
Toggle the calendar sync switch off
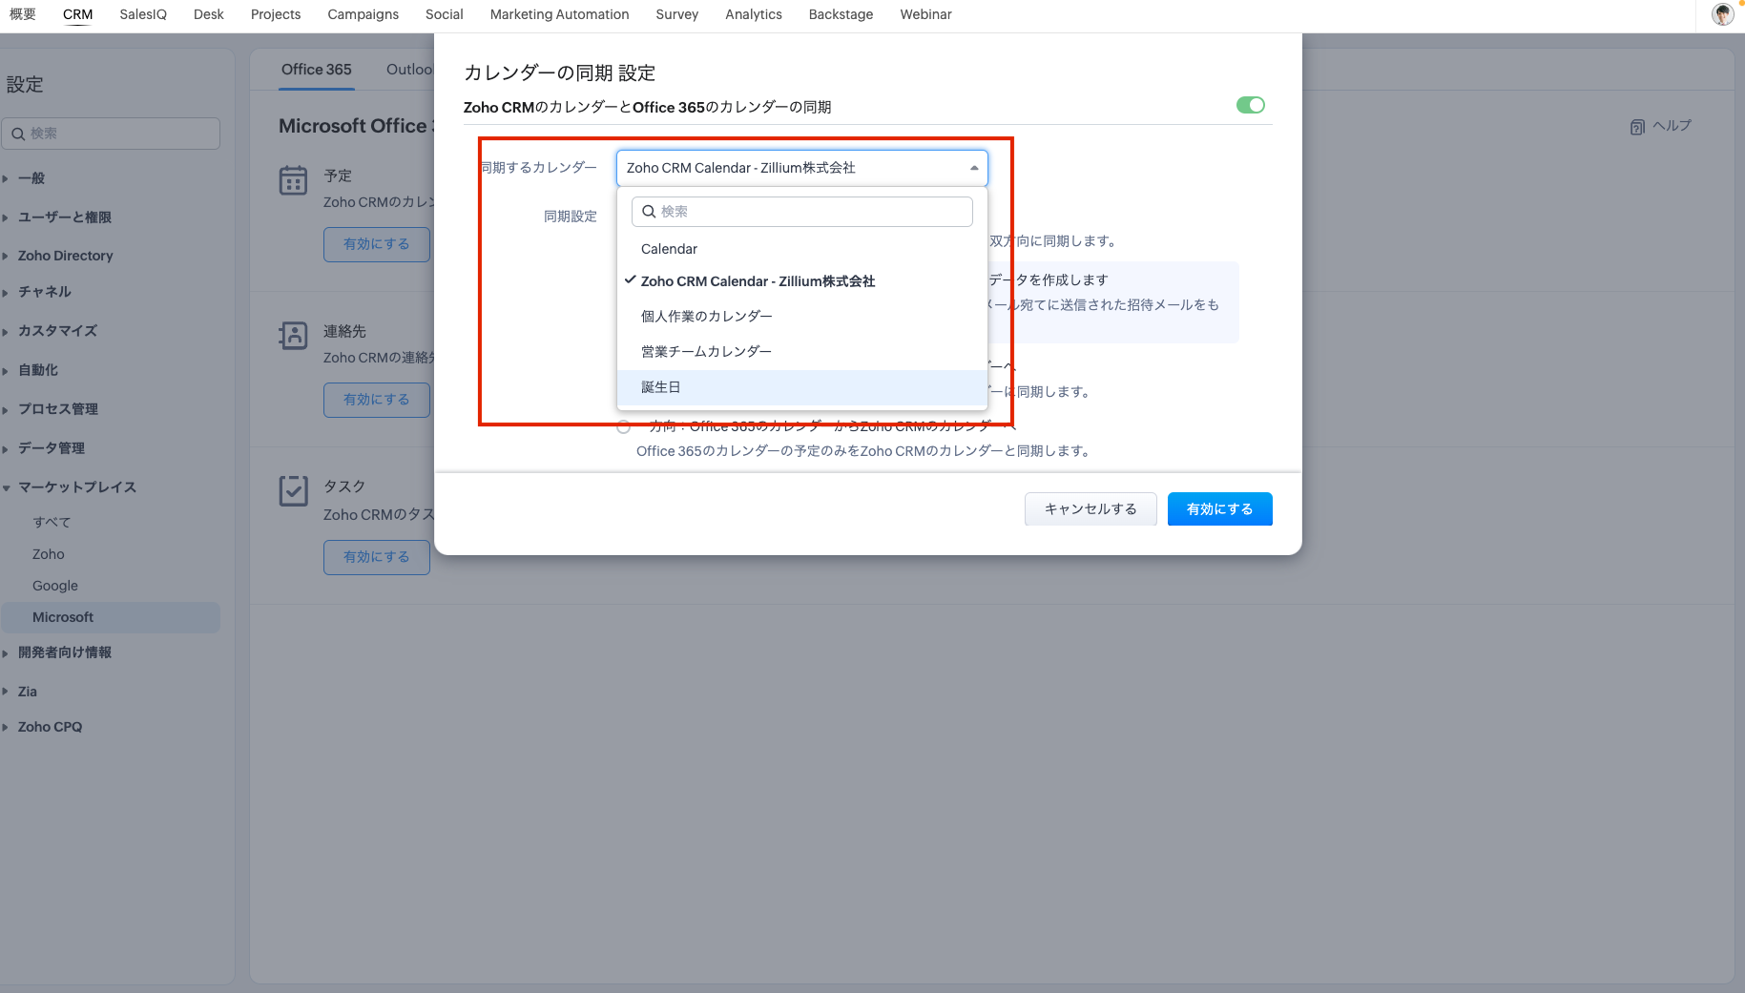[1250, 105]
